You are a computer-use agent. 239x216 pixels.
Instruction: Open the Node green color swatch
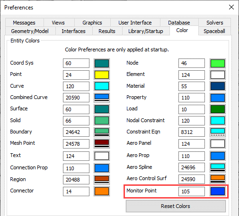pyautogui.click(x=218, y=63)
